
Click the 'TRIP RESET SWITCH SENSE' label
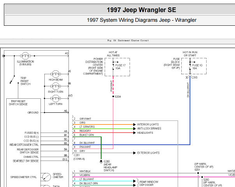click(x=18, y=103)
